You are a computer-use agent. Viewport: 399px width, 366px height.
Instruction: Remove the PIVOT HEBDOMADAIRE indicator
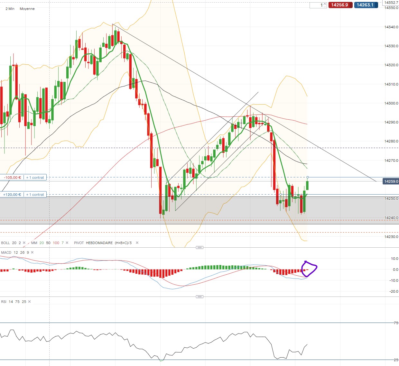click(x=137, y=243)
